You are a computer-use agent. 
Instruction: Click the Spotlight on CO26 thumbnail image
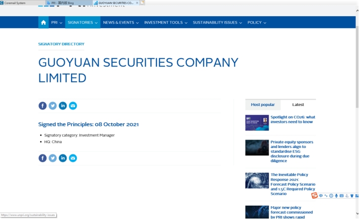(257, 123)
